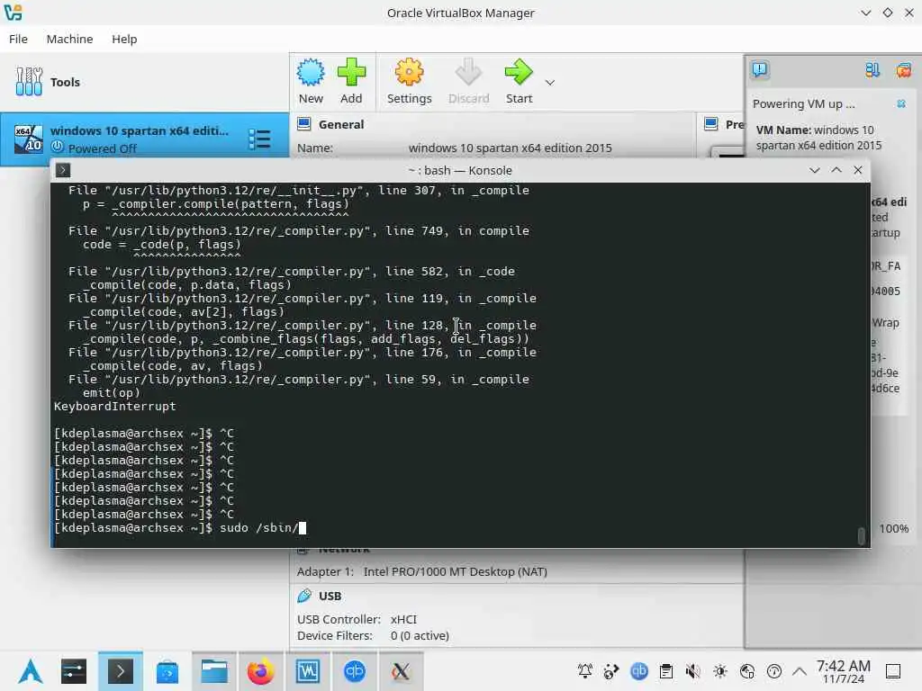Open the Settings gear in VirtualBox toolbar
The height and width of the screenshot is (691, 922).
coord(410,81)
